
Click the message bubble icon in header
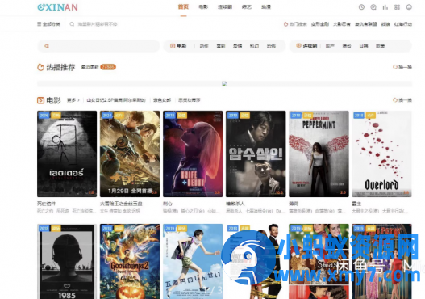point(373,7)
